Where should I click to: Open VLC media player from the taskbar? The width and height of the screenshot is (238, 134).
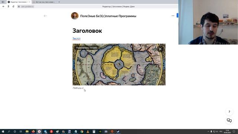pyautogui.click(x=88, y=131)
